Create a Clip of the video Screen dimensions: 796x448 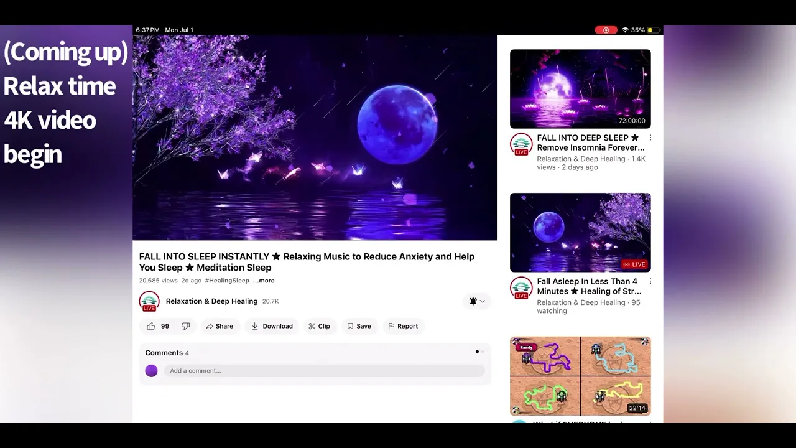[319, 326]
